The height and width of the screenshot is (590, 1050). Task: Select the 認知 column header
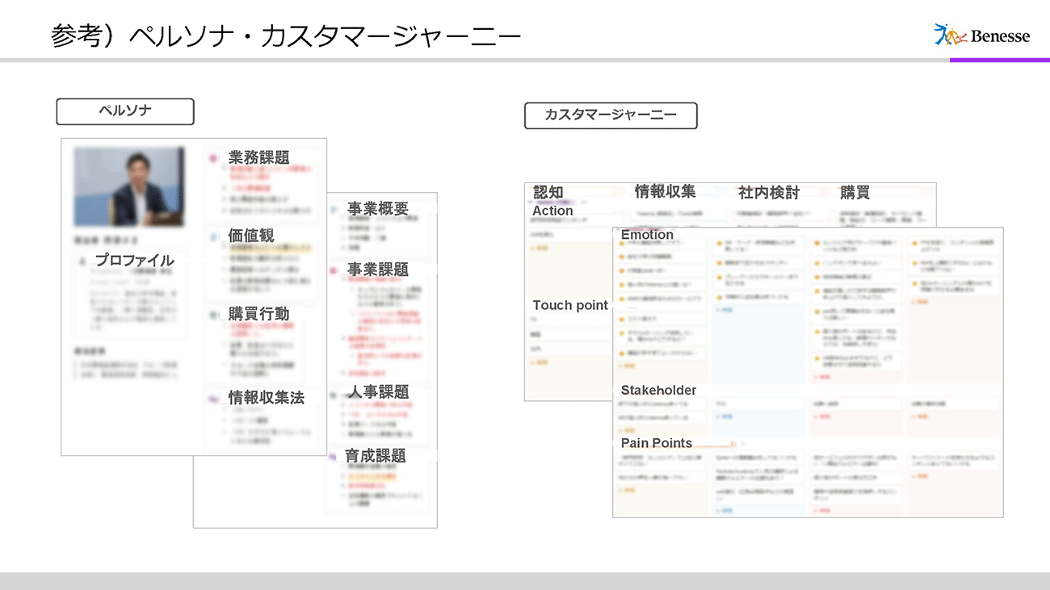tap(548, 192)
